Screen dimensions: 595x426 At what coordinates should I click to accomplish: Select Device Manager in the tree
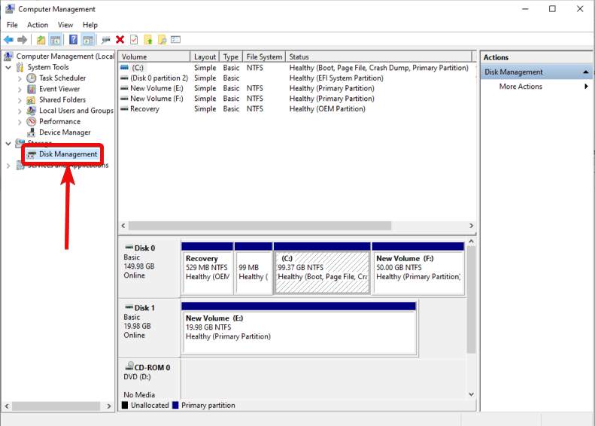[64, 132]
